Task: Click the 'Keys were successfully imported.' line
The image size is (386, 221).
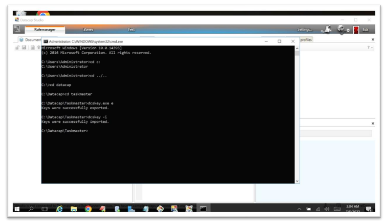Action: (x=75, y=121)
